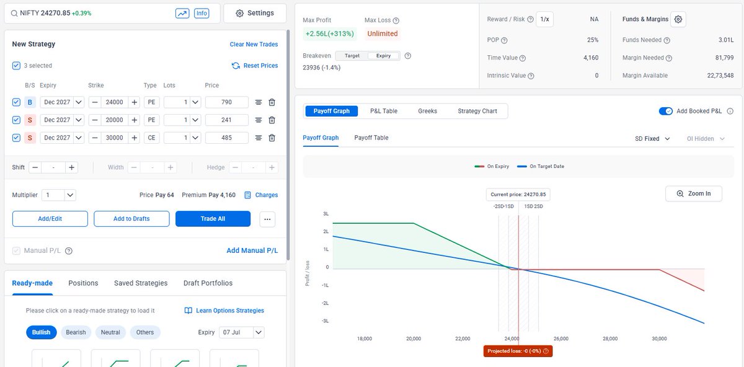Open Charges calculator icon link
The height and width of the screenshot is (367, 744).
point(248,195)
